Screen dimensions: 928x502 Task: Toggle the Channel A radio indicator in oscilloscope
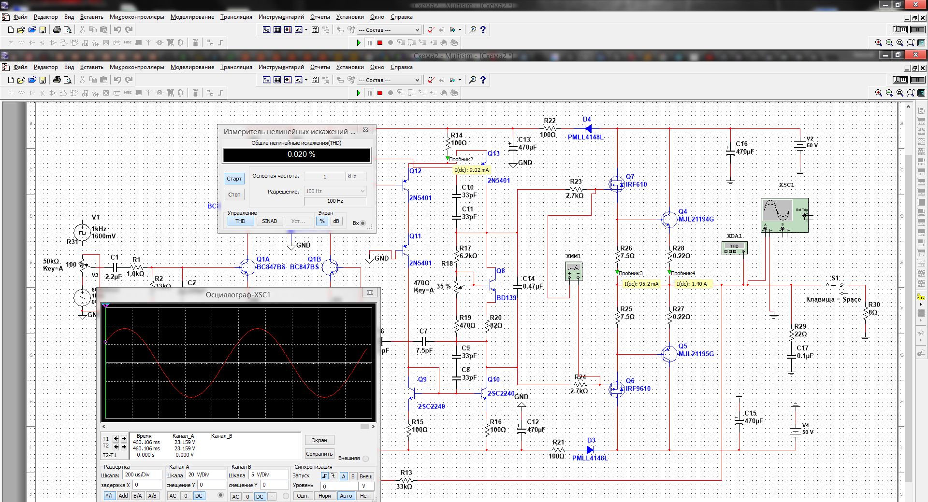point(221,495)
